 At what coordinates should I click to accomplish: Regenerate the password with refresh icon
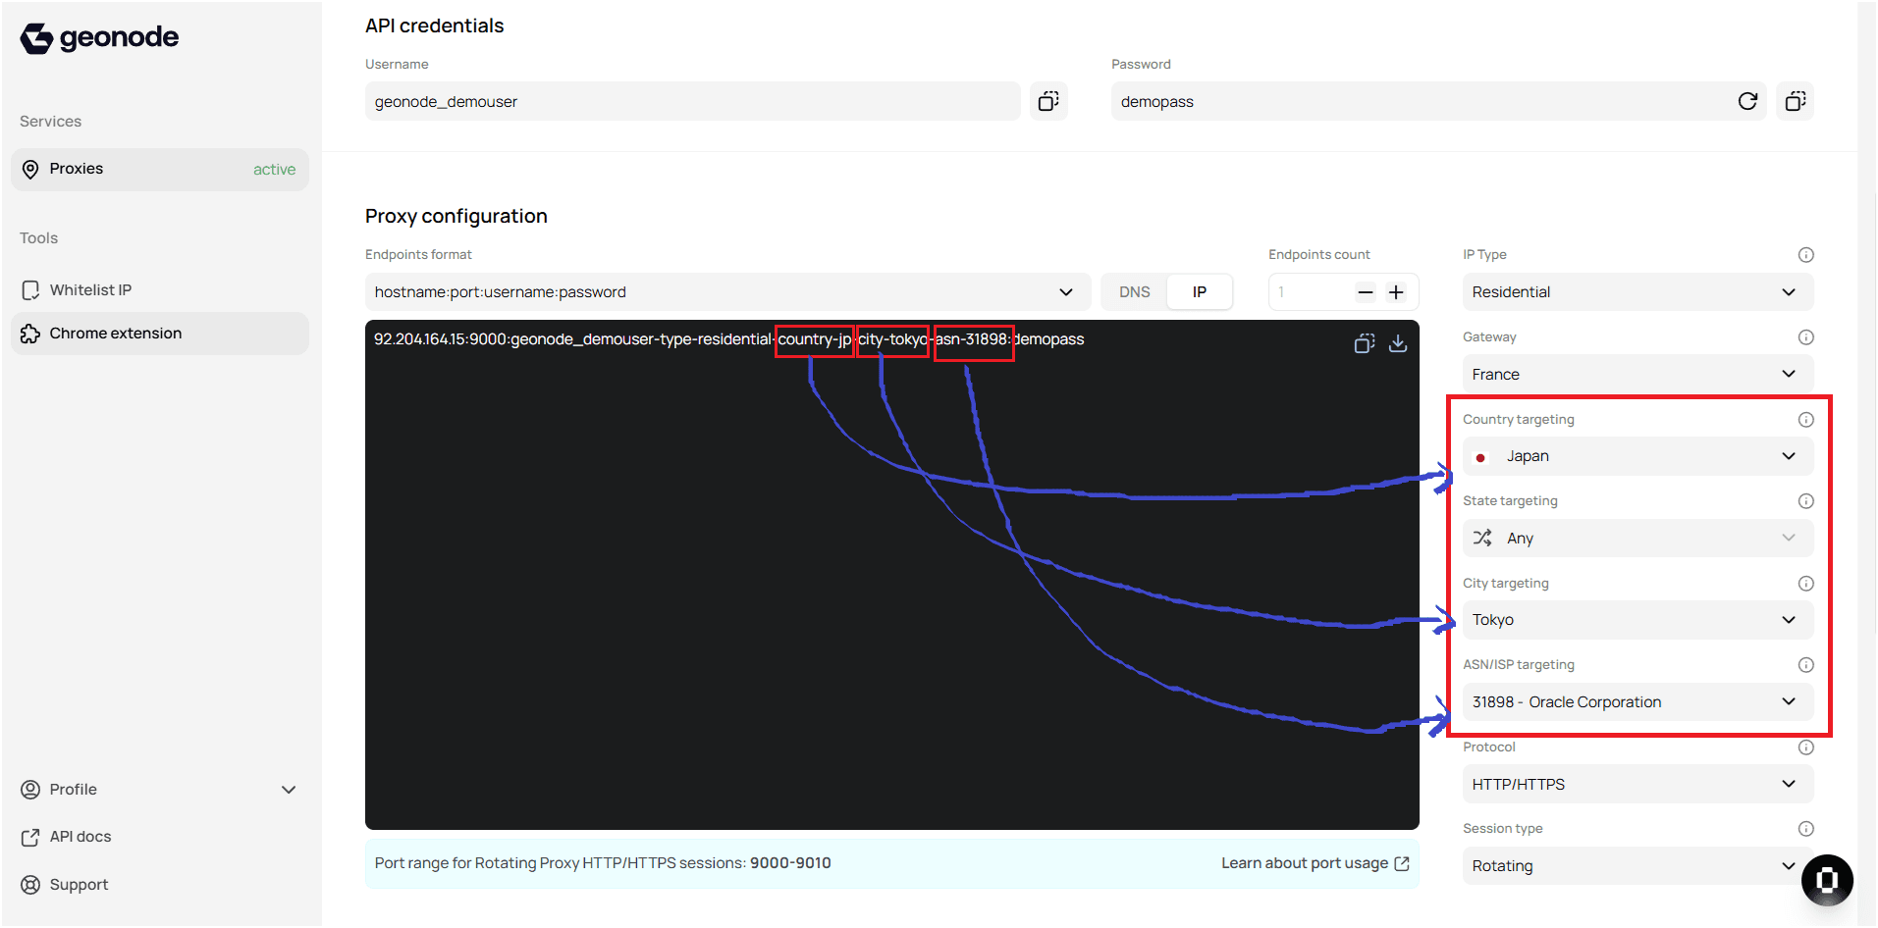(1747, 101)
